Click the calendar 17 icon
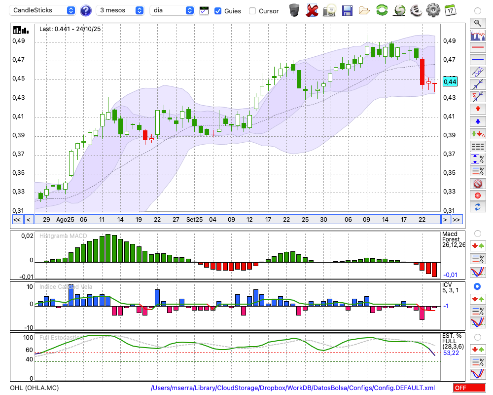Screen dimensions: 493x395 pos(450,10)
